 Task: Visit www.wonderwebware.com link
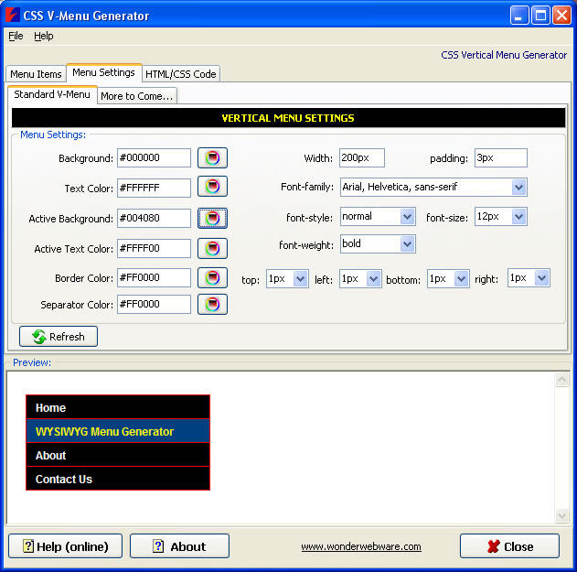[361, 546]
